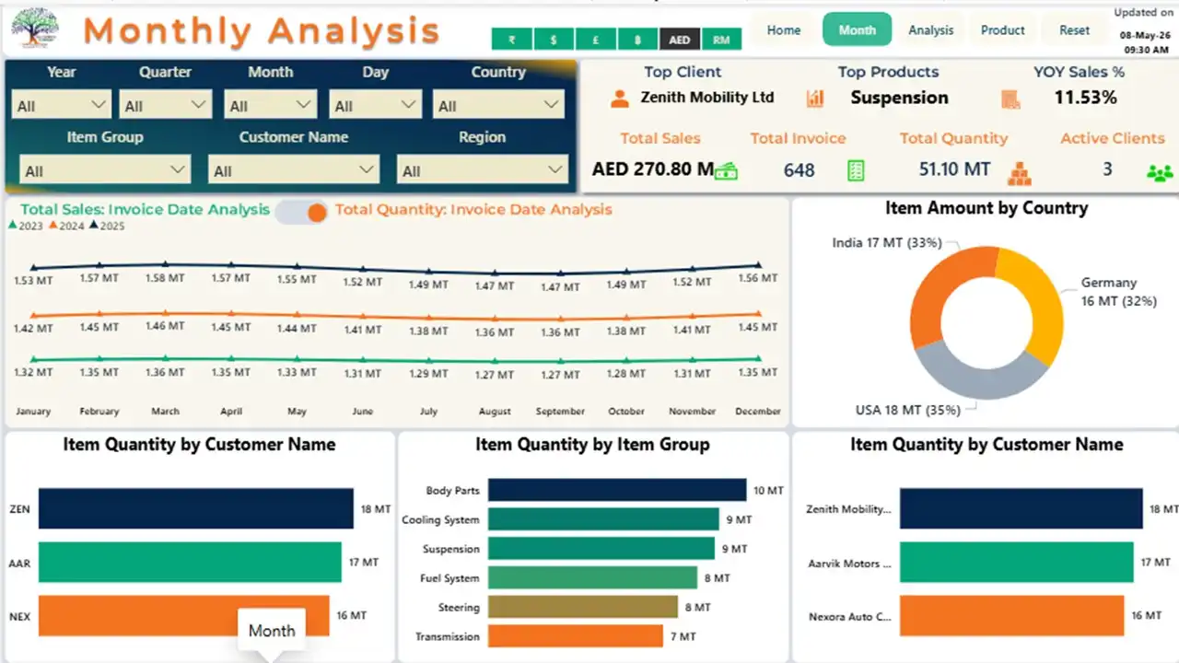1179x663 pixels.
Task: Select the NEX bar showing 16 MT
Action: [x=183, y=615]
